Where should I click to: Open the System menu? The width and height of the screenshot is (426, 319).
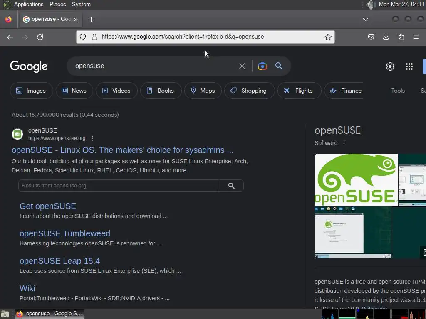81,4
